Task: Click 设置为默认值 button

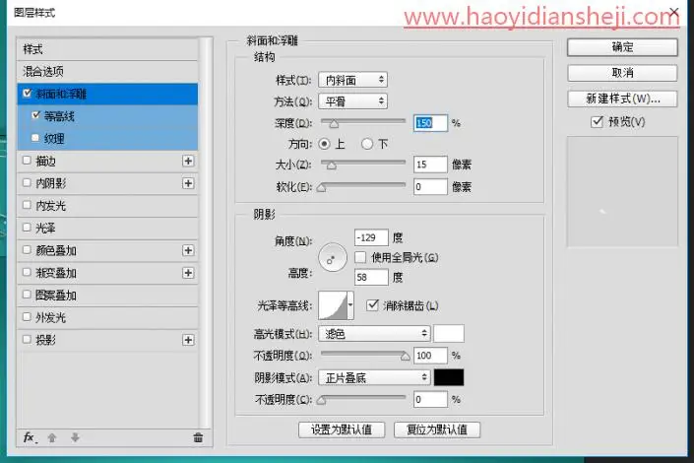Action: pyautogui.click(x=342, y=430)
